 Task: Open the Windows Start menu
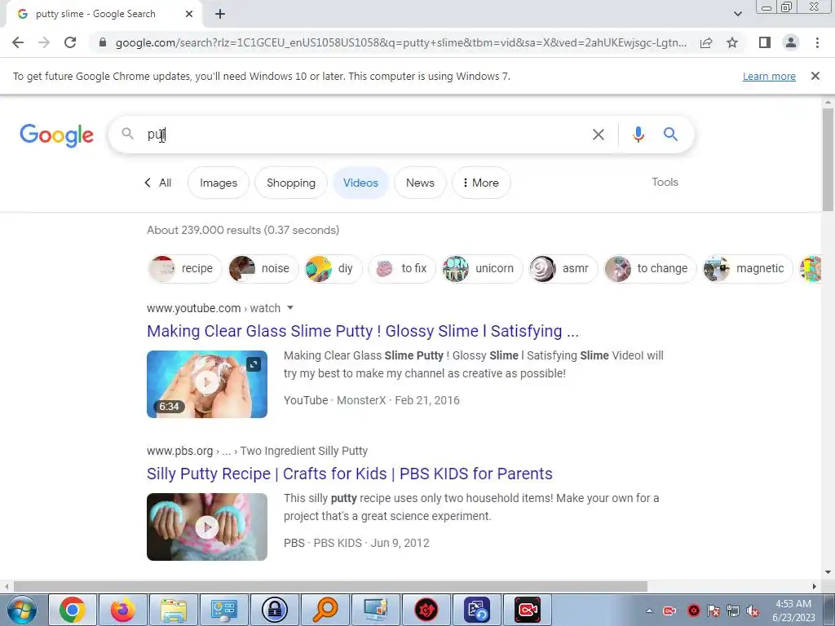click(x=22, y=610)
